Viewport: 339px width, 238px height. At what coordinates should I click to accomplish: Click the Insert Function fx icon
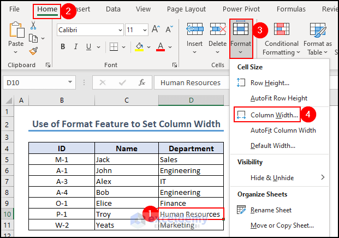[x=142, y=82]
